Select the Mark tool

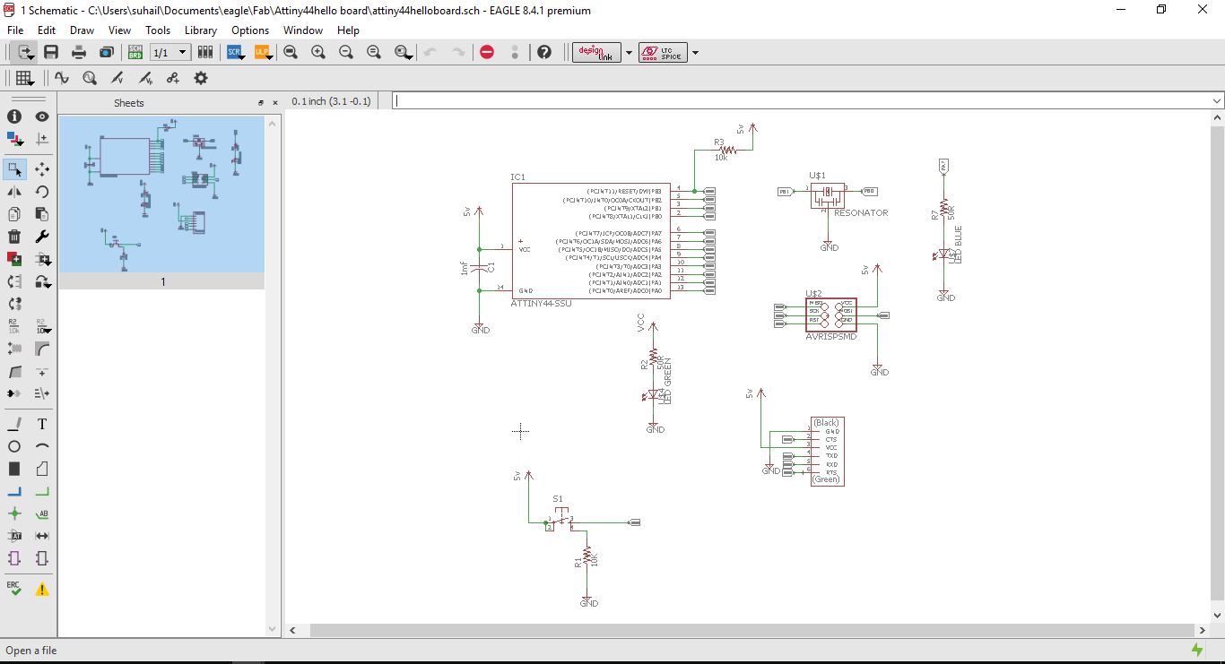click(42, 139)
